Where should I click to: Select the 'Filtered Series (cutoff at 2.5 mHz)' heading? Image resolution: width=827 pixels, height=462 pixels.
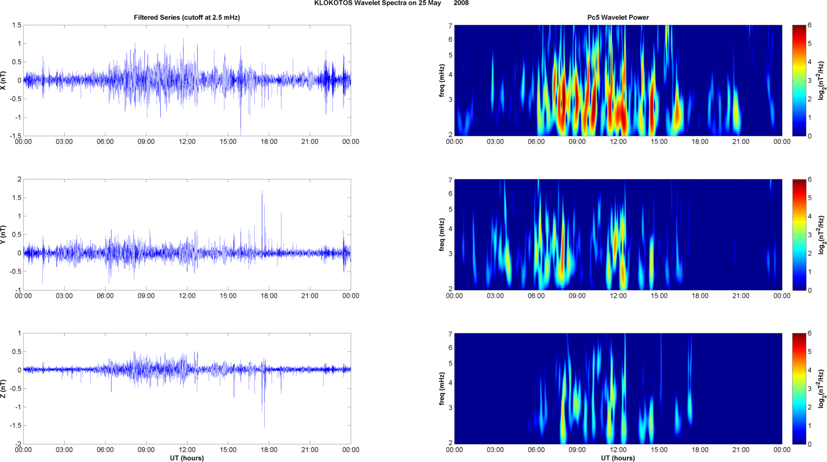tap(187, 17)
